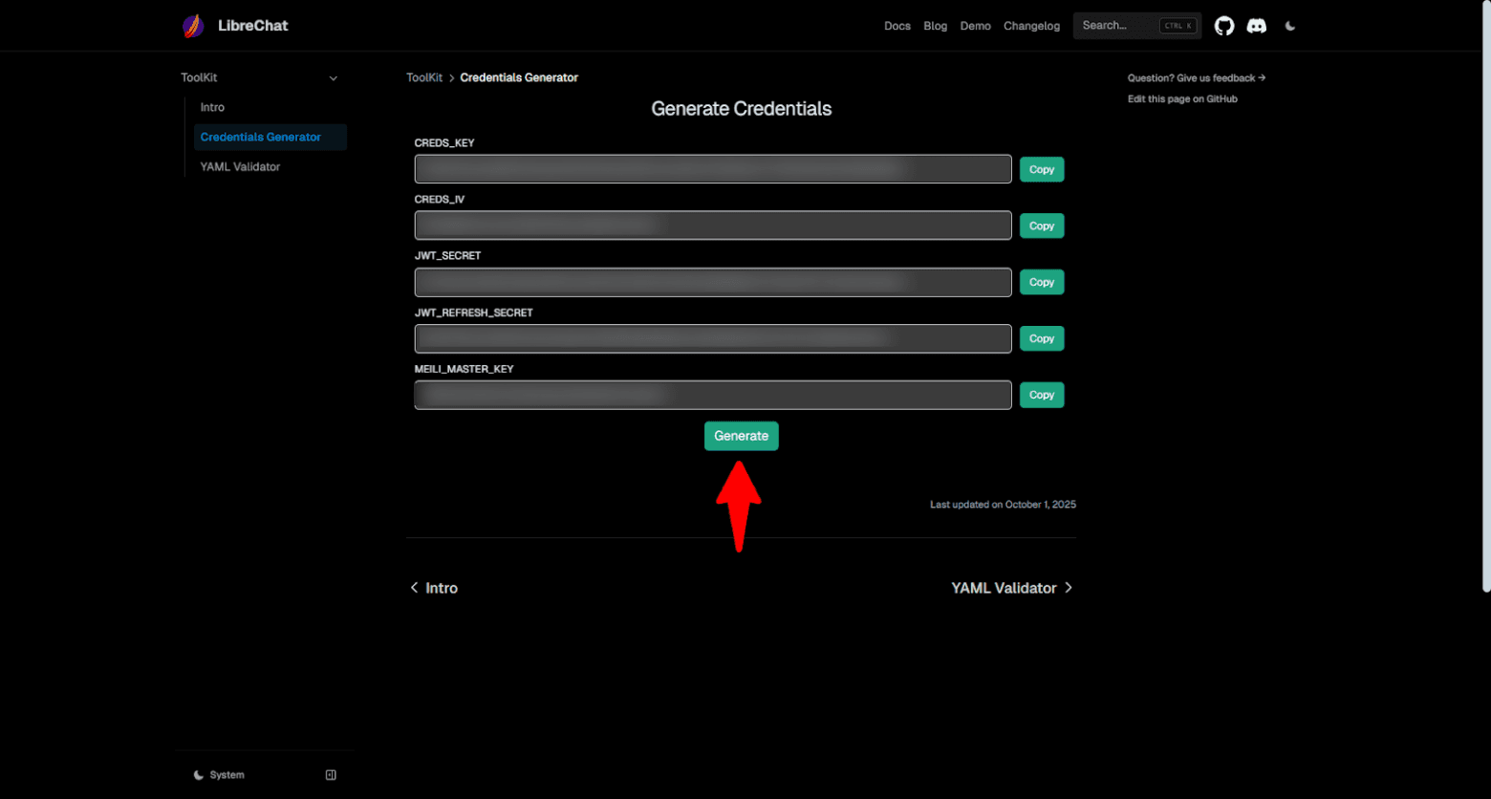Click the Search documentation field
1491x799 pixels.
[x=1118, y=26]
